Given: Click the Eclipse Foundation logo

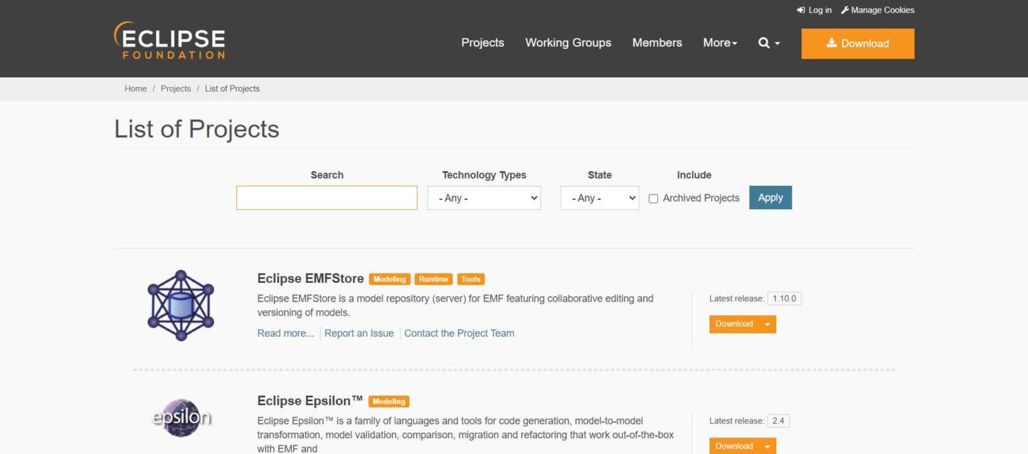Looking at the screenshot, I should pos(169,40).
